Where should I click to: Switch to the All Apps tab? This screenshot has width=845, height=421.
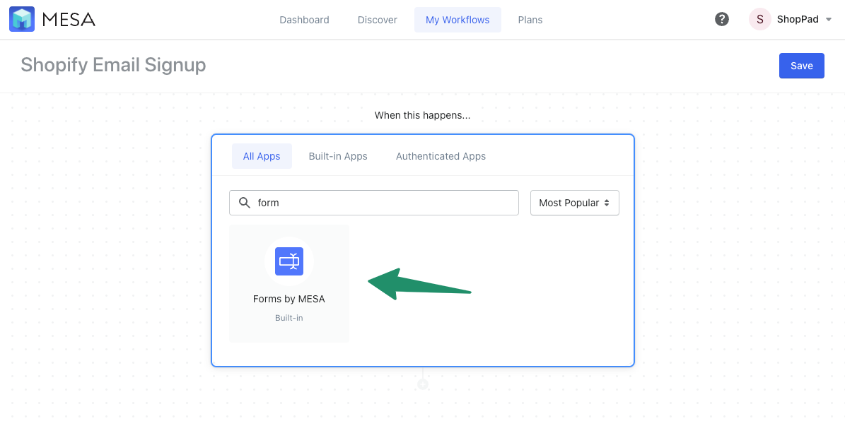click(262, 156)
